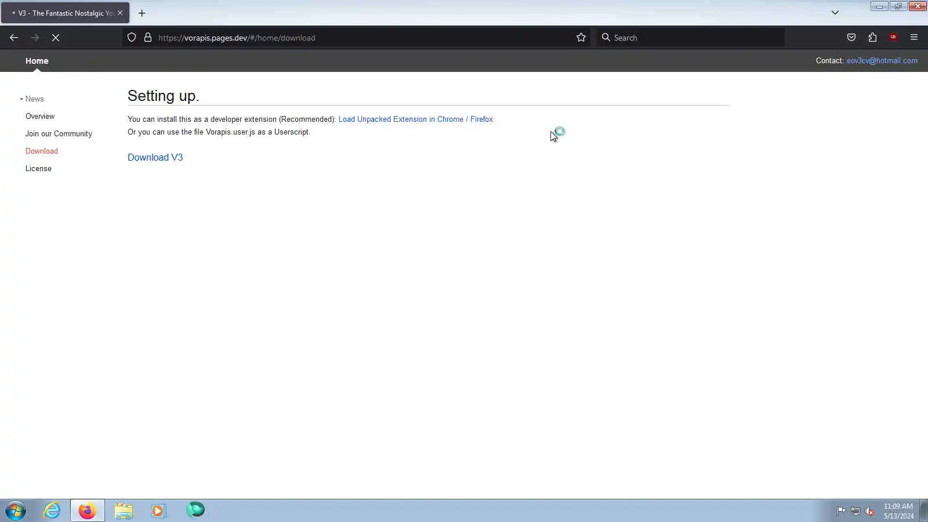Viewport: 928px width, 522px height.
Task: Switch to Firefox in the taskbar
Action: pos(88,511)
